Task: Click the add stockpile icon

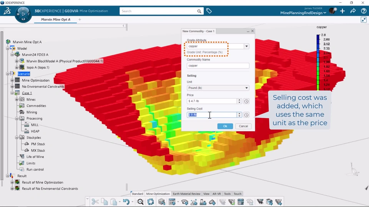Action: tap(212, 202)
